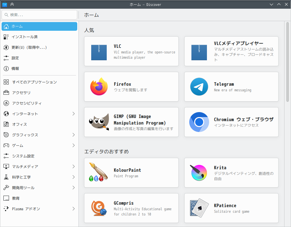Image resolution: width=291 pixels, height=227 pixels.
Task: Click the Krita color wheel icon
Action: (198, 173)
